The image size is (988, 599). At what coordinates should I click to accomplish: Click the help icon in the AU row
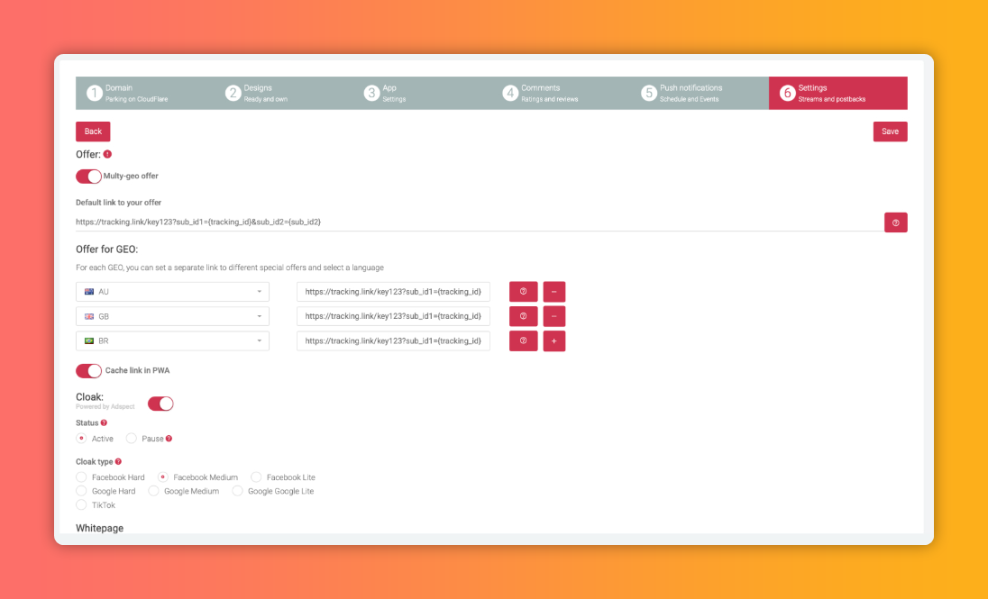pyautogui.click(x=523, y=292)
